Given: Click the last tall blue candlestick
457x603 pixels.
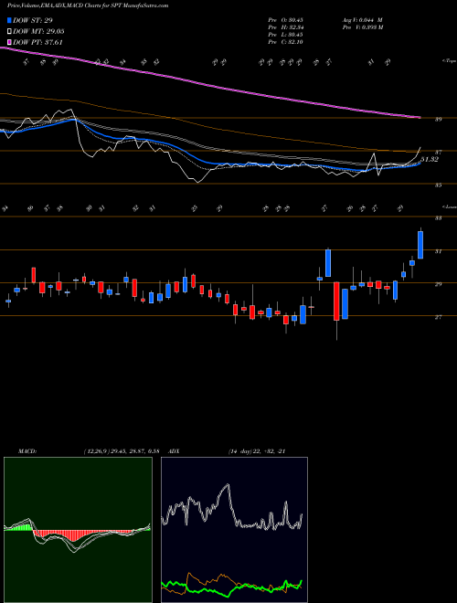Looking at the screenshot, I should (420, 245).
